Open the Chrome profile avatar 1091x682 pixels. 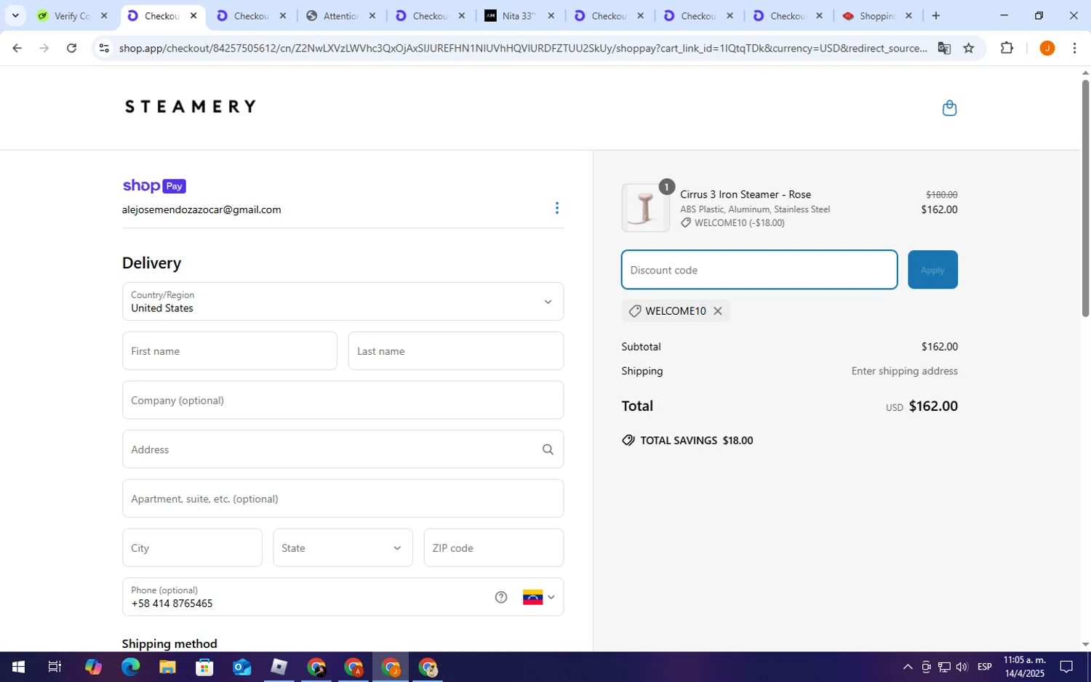coord(1047,48)
